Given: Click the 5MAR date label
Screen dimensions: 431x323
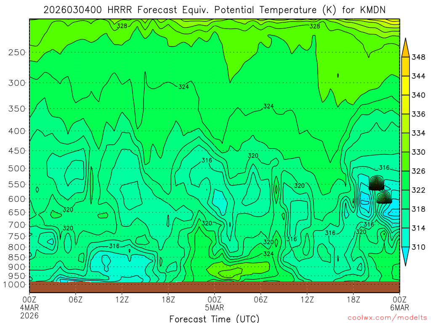Looking at the screenshot, I should (214, 307).
